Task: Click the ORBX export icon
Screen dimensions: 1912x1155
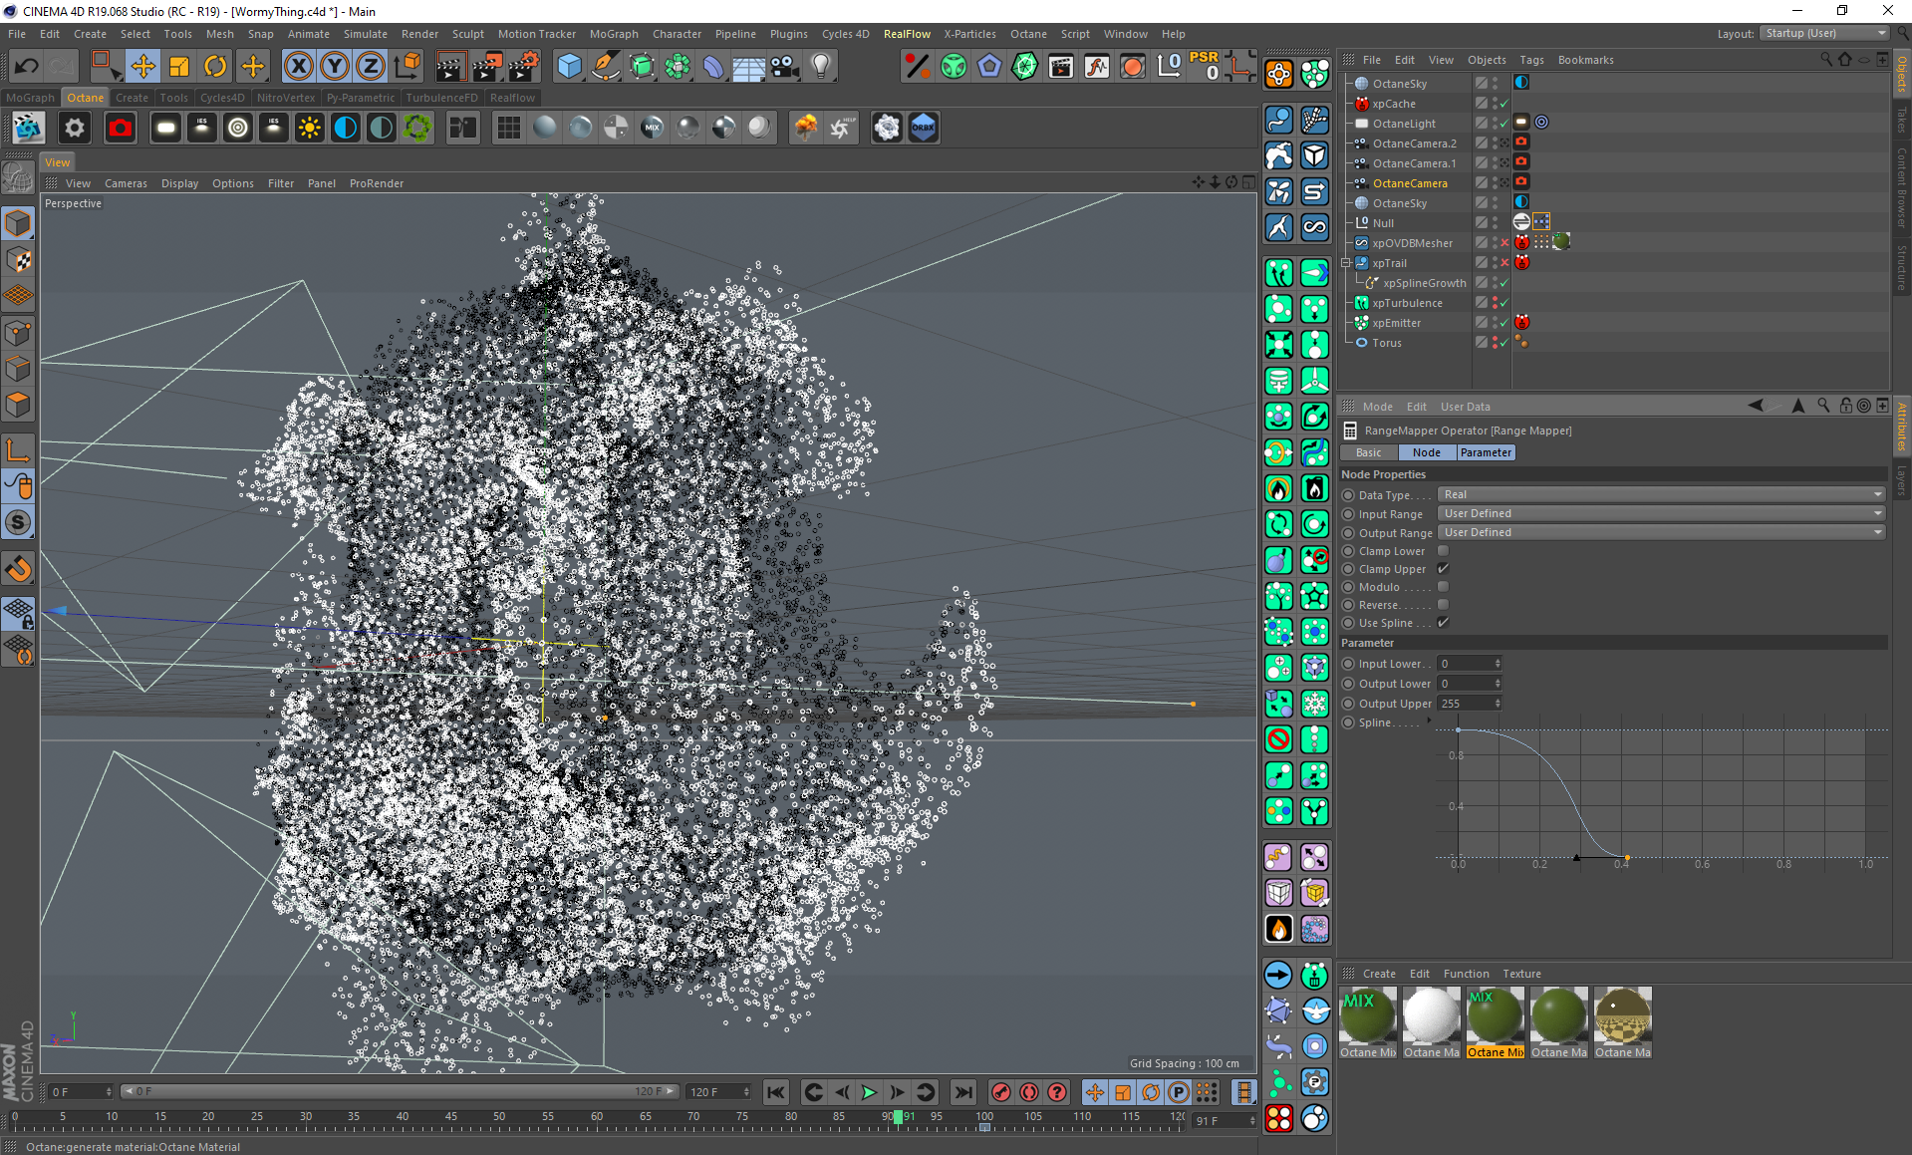Action: coord(923,128)
